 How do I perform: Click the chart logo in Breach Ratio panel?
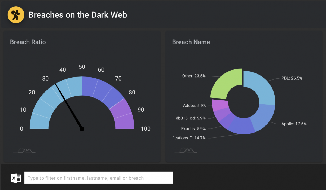24,150
